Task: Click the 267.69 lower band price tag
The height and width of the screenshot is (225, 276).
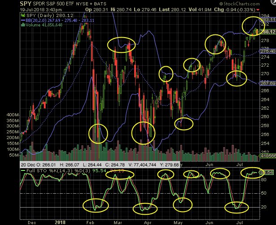Action: click(x=268, y=83)
